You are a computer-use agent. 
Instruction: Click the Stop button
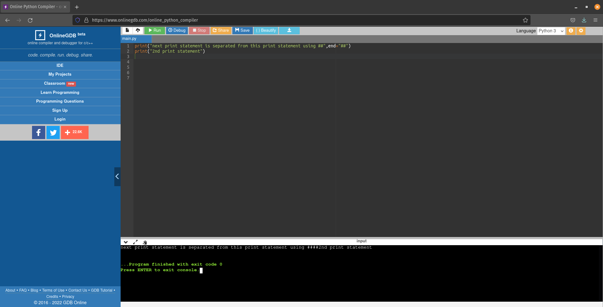point(199,30)
